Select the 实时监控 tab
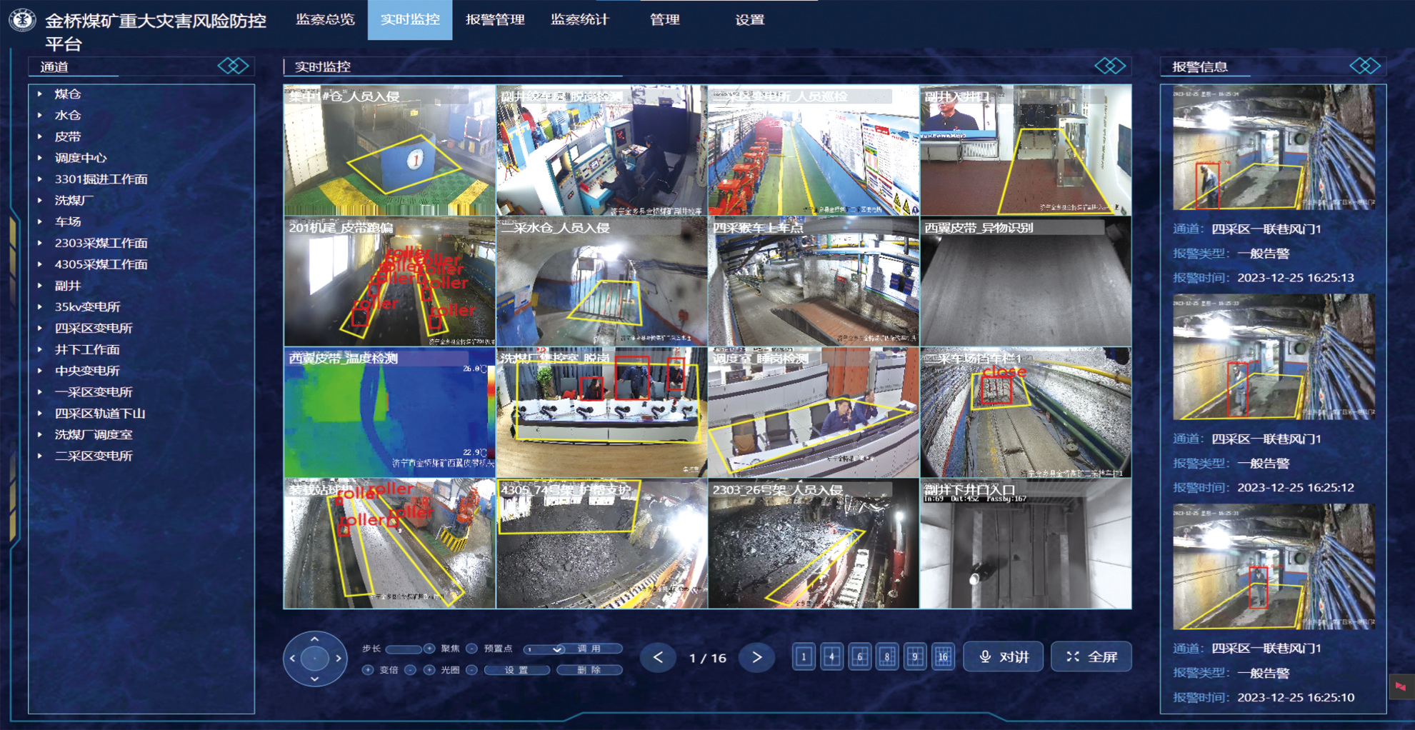The image size is (1415, 730). pyautogui.click(x=410, y=19)
